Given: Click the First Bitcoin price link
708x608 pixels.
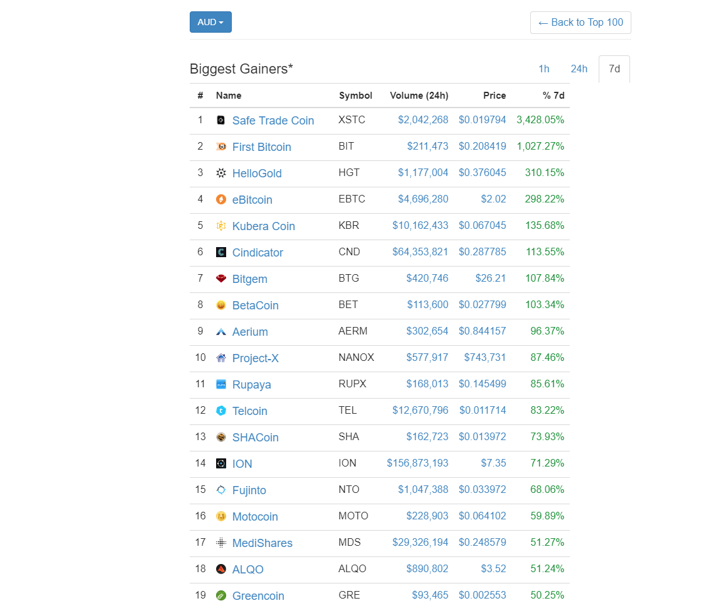Looking at the screenshot, I should [482, 146].
